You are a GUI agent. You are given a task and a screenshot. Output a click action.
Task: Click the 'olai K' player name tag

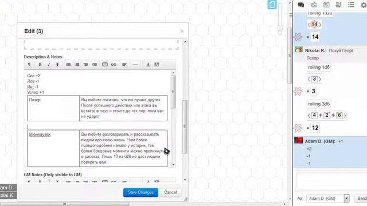point(8,195)
